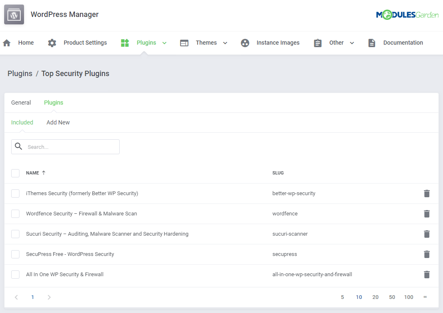Viewport: 443px width, 313px height.
Task: Open the Plugins navigation menu label
Action: point(146,43)
